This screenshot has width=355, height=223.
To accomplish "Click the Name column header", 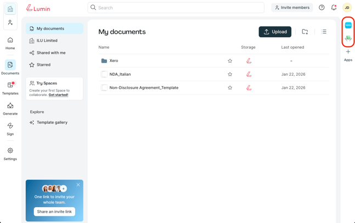I will point(104,47).
